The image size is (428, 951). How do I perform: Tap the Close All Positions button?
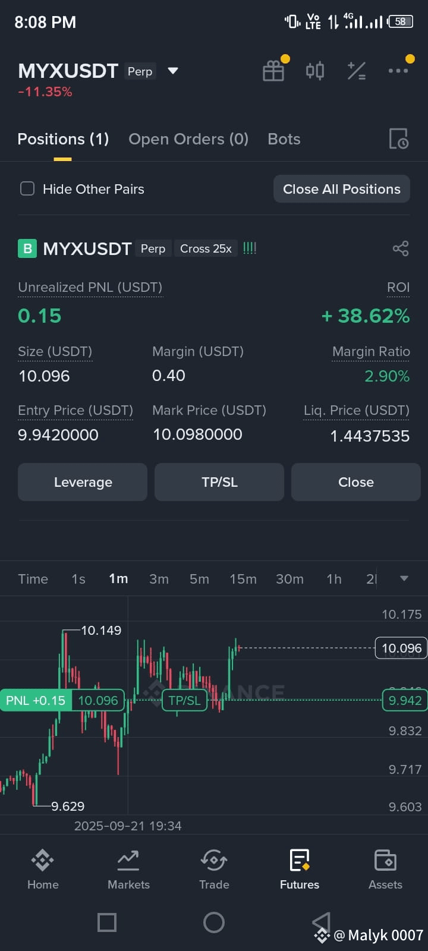pyautogui.click(x=342, y=189)
